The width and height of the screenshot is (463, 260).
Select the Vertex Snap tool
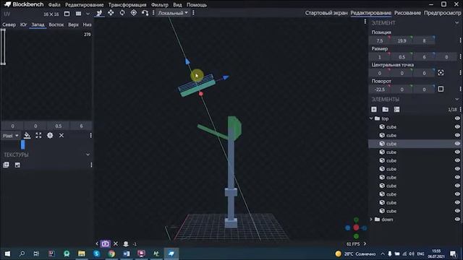click(x=145, y=13)
